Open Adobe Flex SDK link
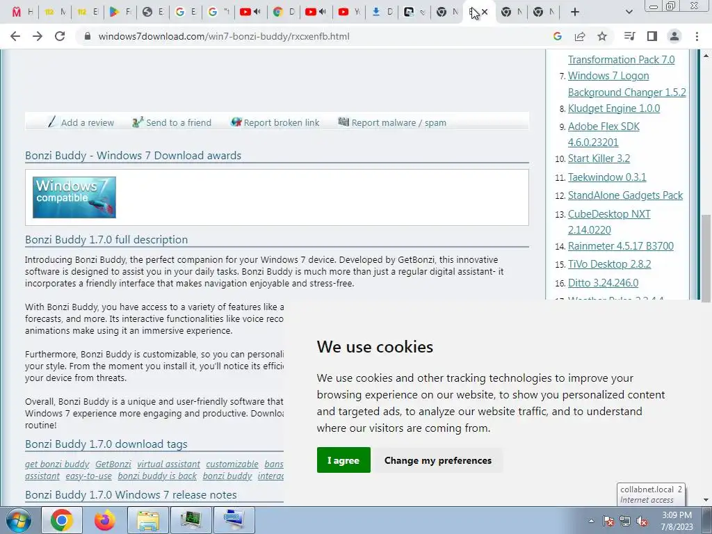712x534 pixels. coord(604,134)
